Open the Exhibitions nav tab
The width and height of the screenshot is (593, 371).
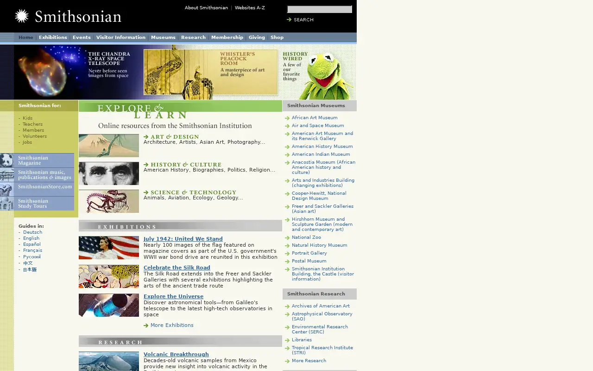tap(53, 38)
